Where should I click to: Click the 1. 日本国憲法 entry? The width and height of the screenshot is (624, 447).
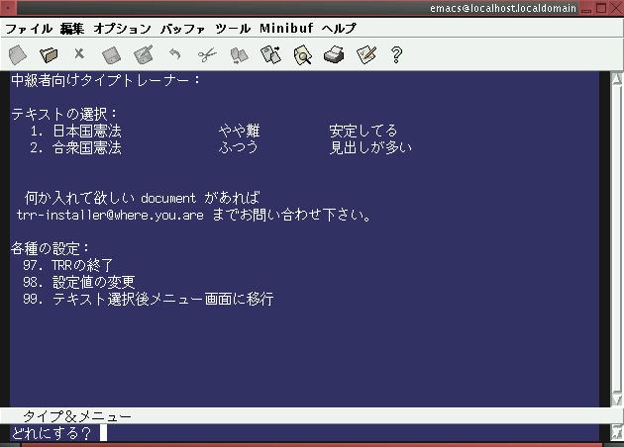tap(75, 131)
